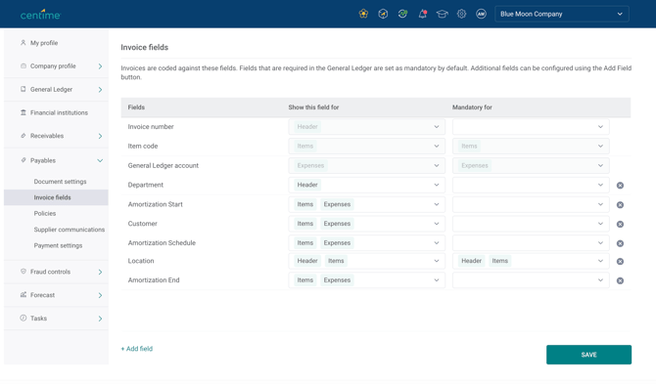Click the centime logo

point(40,15)
